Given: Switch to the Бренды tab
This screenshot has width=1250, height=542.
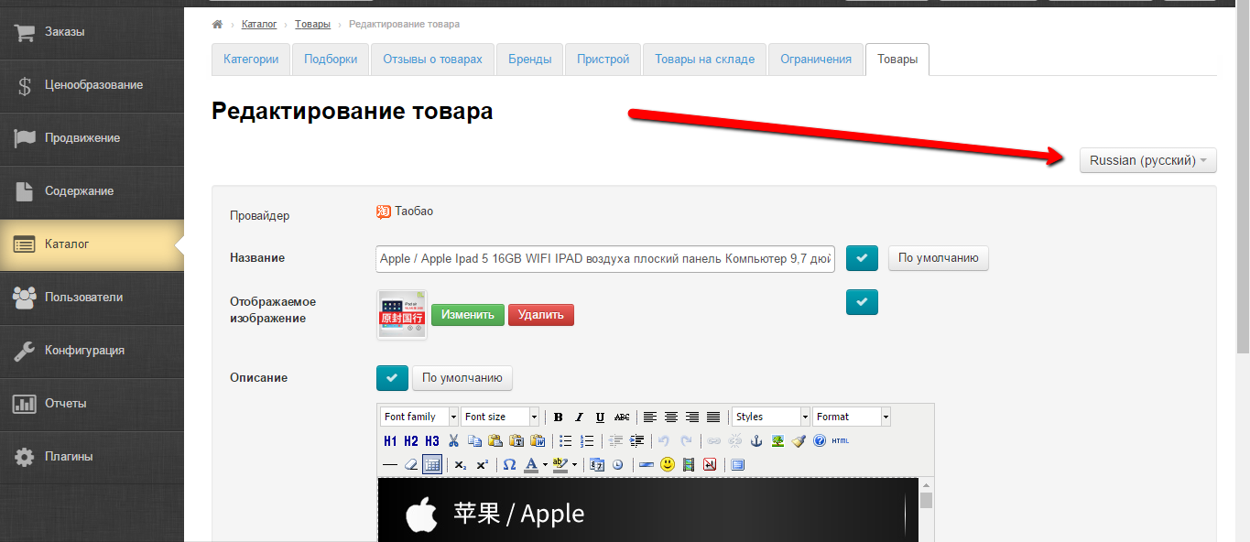Looking at the screenshot, I should point(530,60).
